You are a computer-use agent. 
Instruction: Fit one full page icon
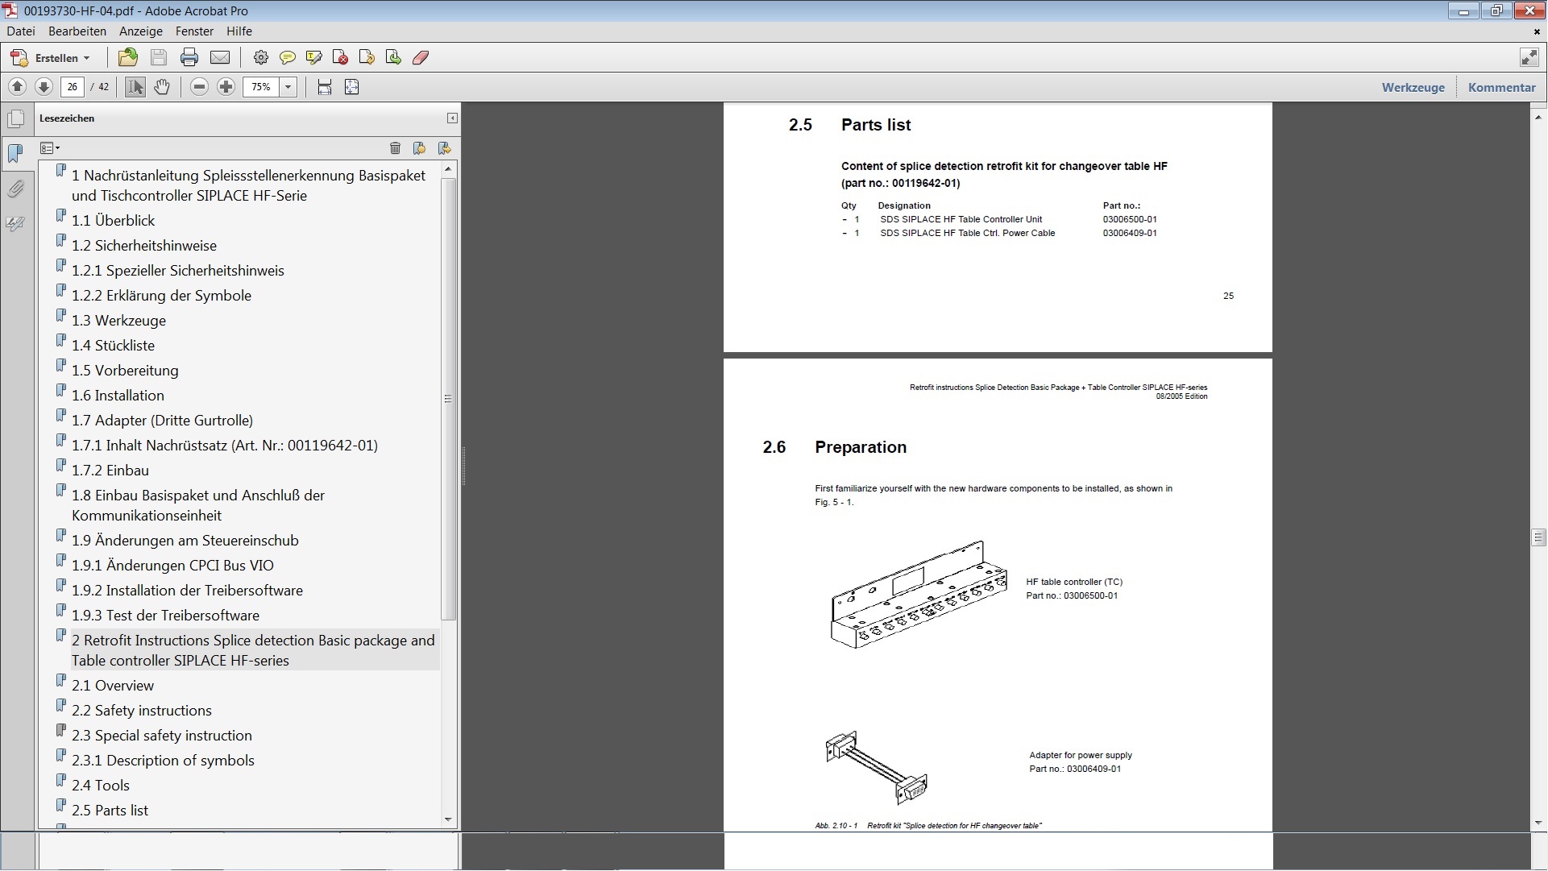coord(351,87)
